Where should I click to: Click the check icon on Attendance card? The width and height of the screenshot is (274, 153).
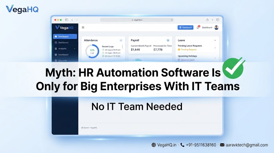pyautogui.click(x=121, y=40)
